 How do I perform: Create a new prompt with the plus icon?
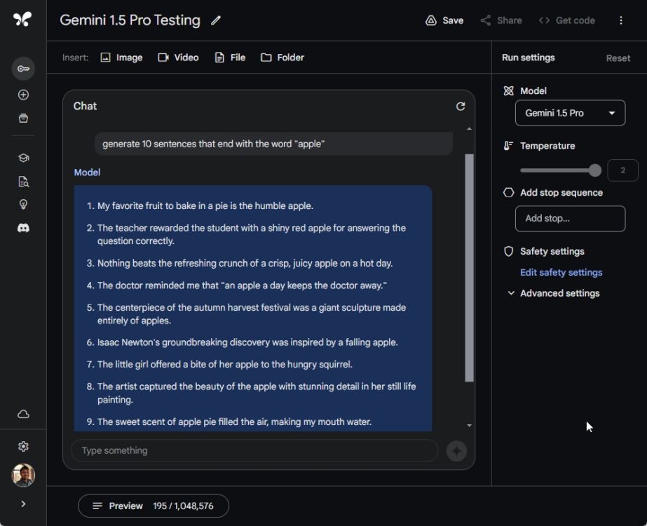coord(23,95)
